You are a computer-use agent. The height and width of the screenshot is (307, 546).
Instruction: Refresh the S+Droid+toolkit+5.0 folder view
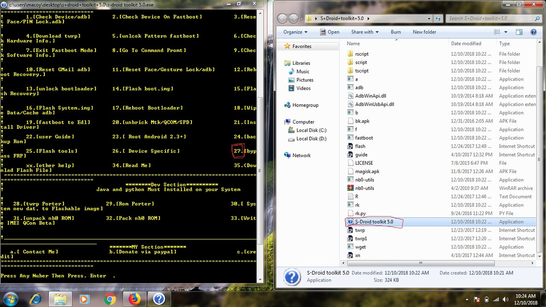[438, 19]
